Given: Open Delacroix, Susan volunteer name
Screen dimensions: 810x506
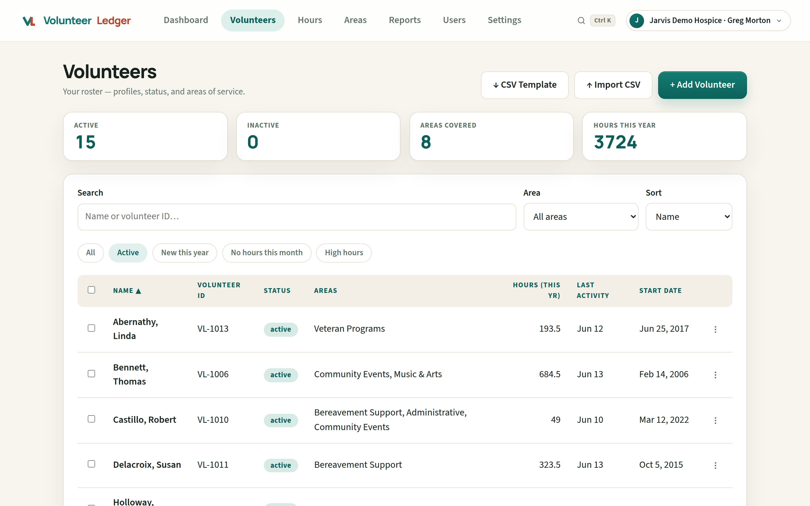Looking at the screenshot, I should (x=147, y=465).
